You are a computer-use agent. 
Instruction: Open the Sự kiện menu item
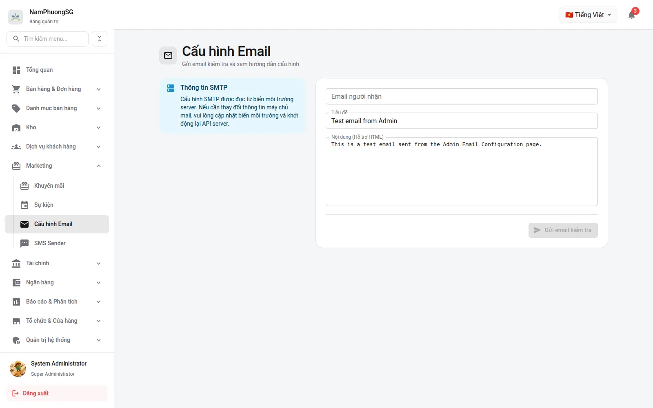pyautogui.click(x=57, y=205)
